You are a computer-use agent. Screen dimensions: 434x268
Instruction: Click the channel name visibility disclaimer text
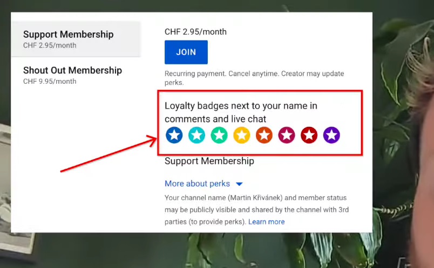pos(256,210)
